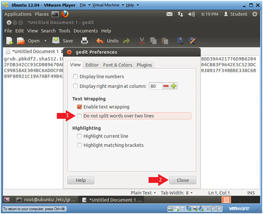Image resolution: width=263 pixels, height=214 pixels.
Task: Open VMware Player File menu
Action: coord(85,5)
